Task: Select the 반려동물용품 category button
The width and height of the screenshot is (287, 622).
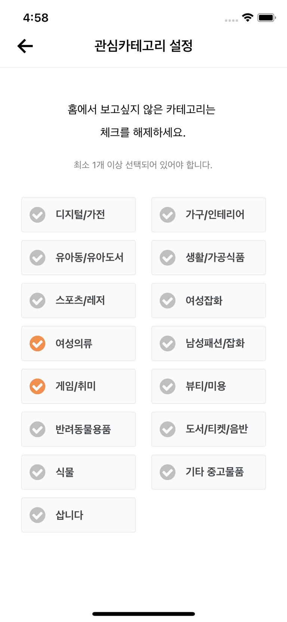Action: coord(78,429)
